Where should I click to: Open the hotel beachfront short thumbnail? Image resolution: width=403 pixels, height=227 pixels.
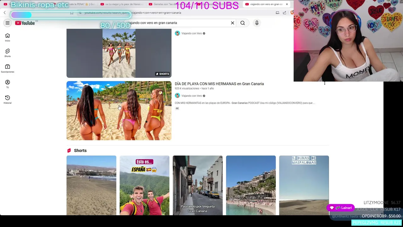[x=251, y=185]
